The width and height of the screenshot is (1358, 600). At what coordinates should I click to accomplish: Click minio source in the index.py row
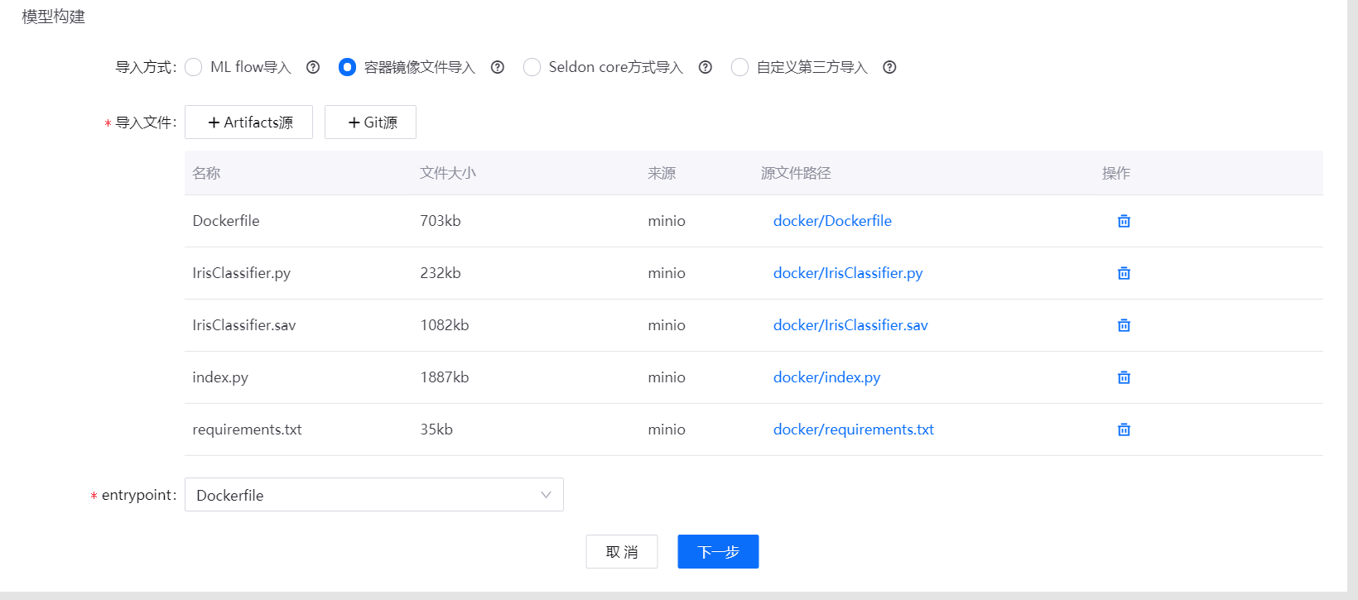pyautogui.click(x=667, y=377)
